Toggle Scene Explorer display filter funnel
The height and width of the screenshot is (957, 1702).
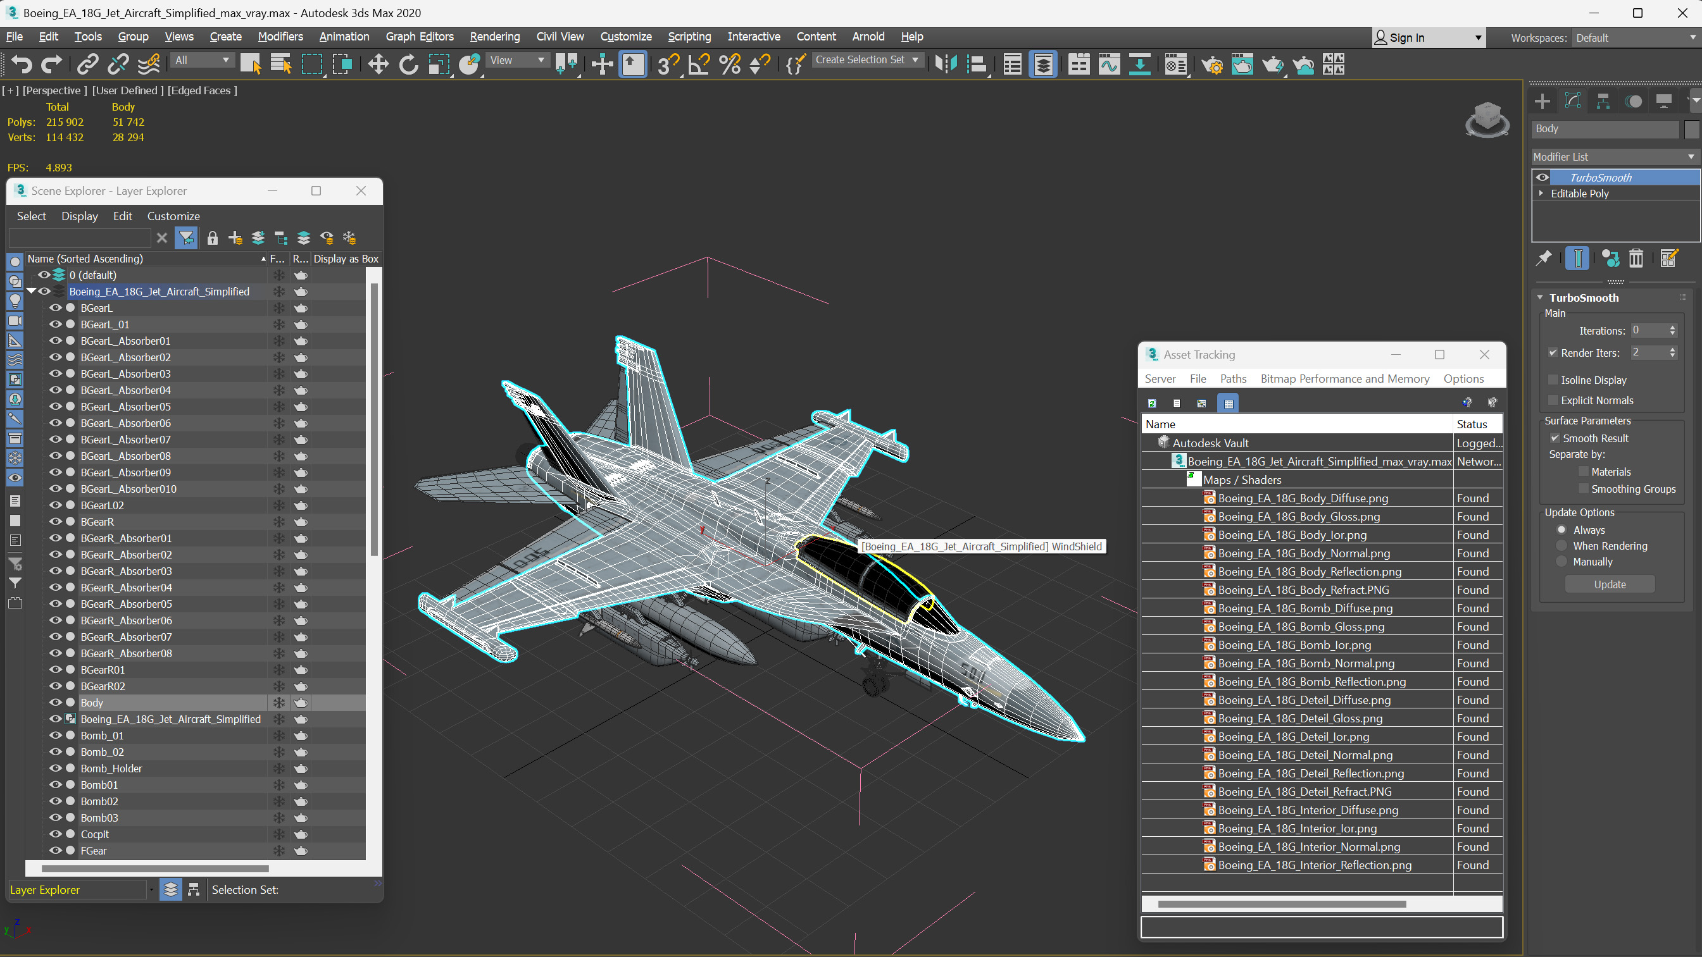click(186, 238)
